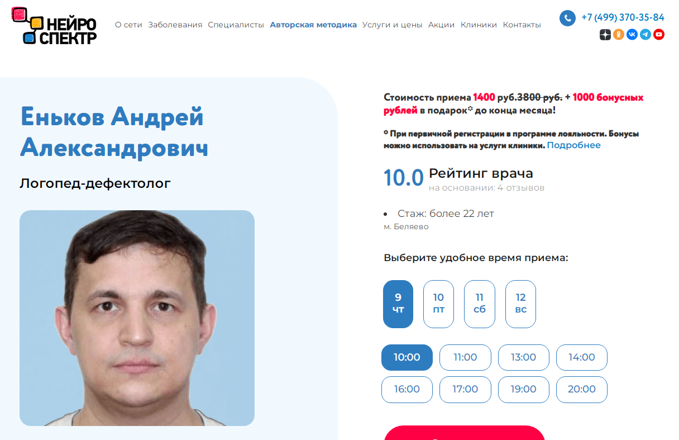Call the number +7 (499) 370-35-84

[623, 17]
